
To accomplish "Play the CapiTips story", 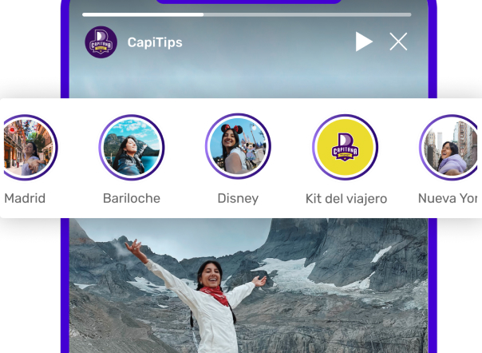I will pyautogui.click(x=364, y=42).
